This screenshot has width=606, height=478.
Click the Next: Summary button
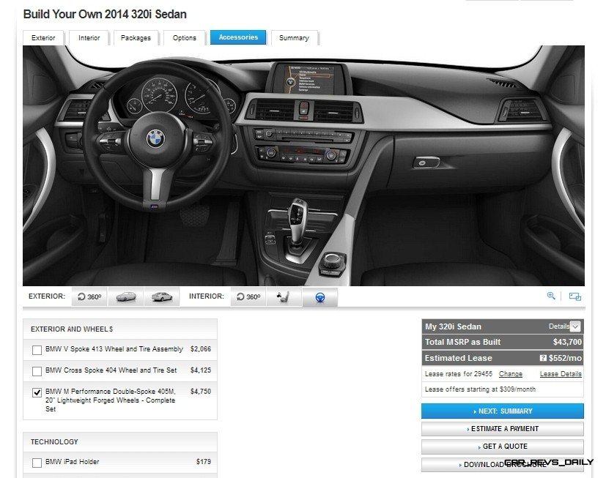pos(503,411)
